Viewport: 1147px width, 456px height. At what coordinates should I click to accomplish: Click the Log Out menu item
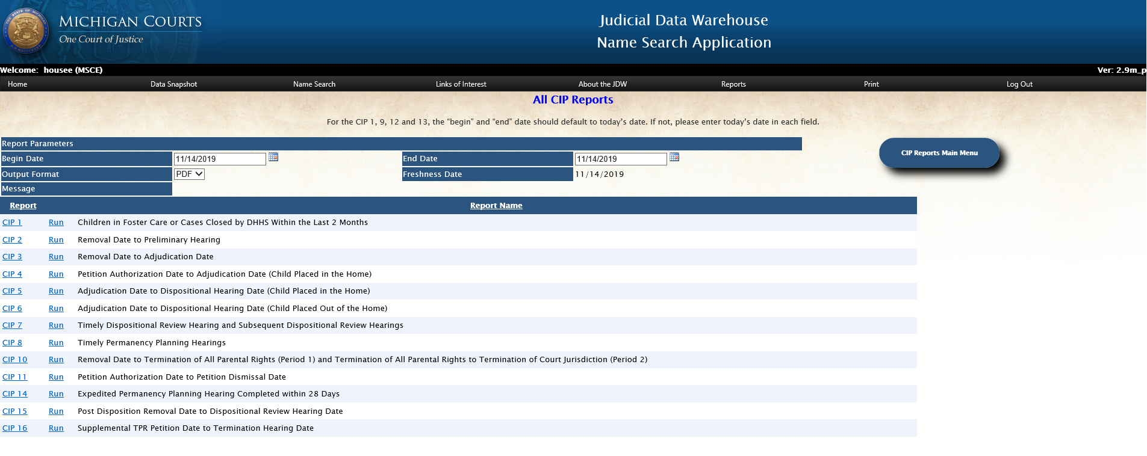(x=1019, y=84)
